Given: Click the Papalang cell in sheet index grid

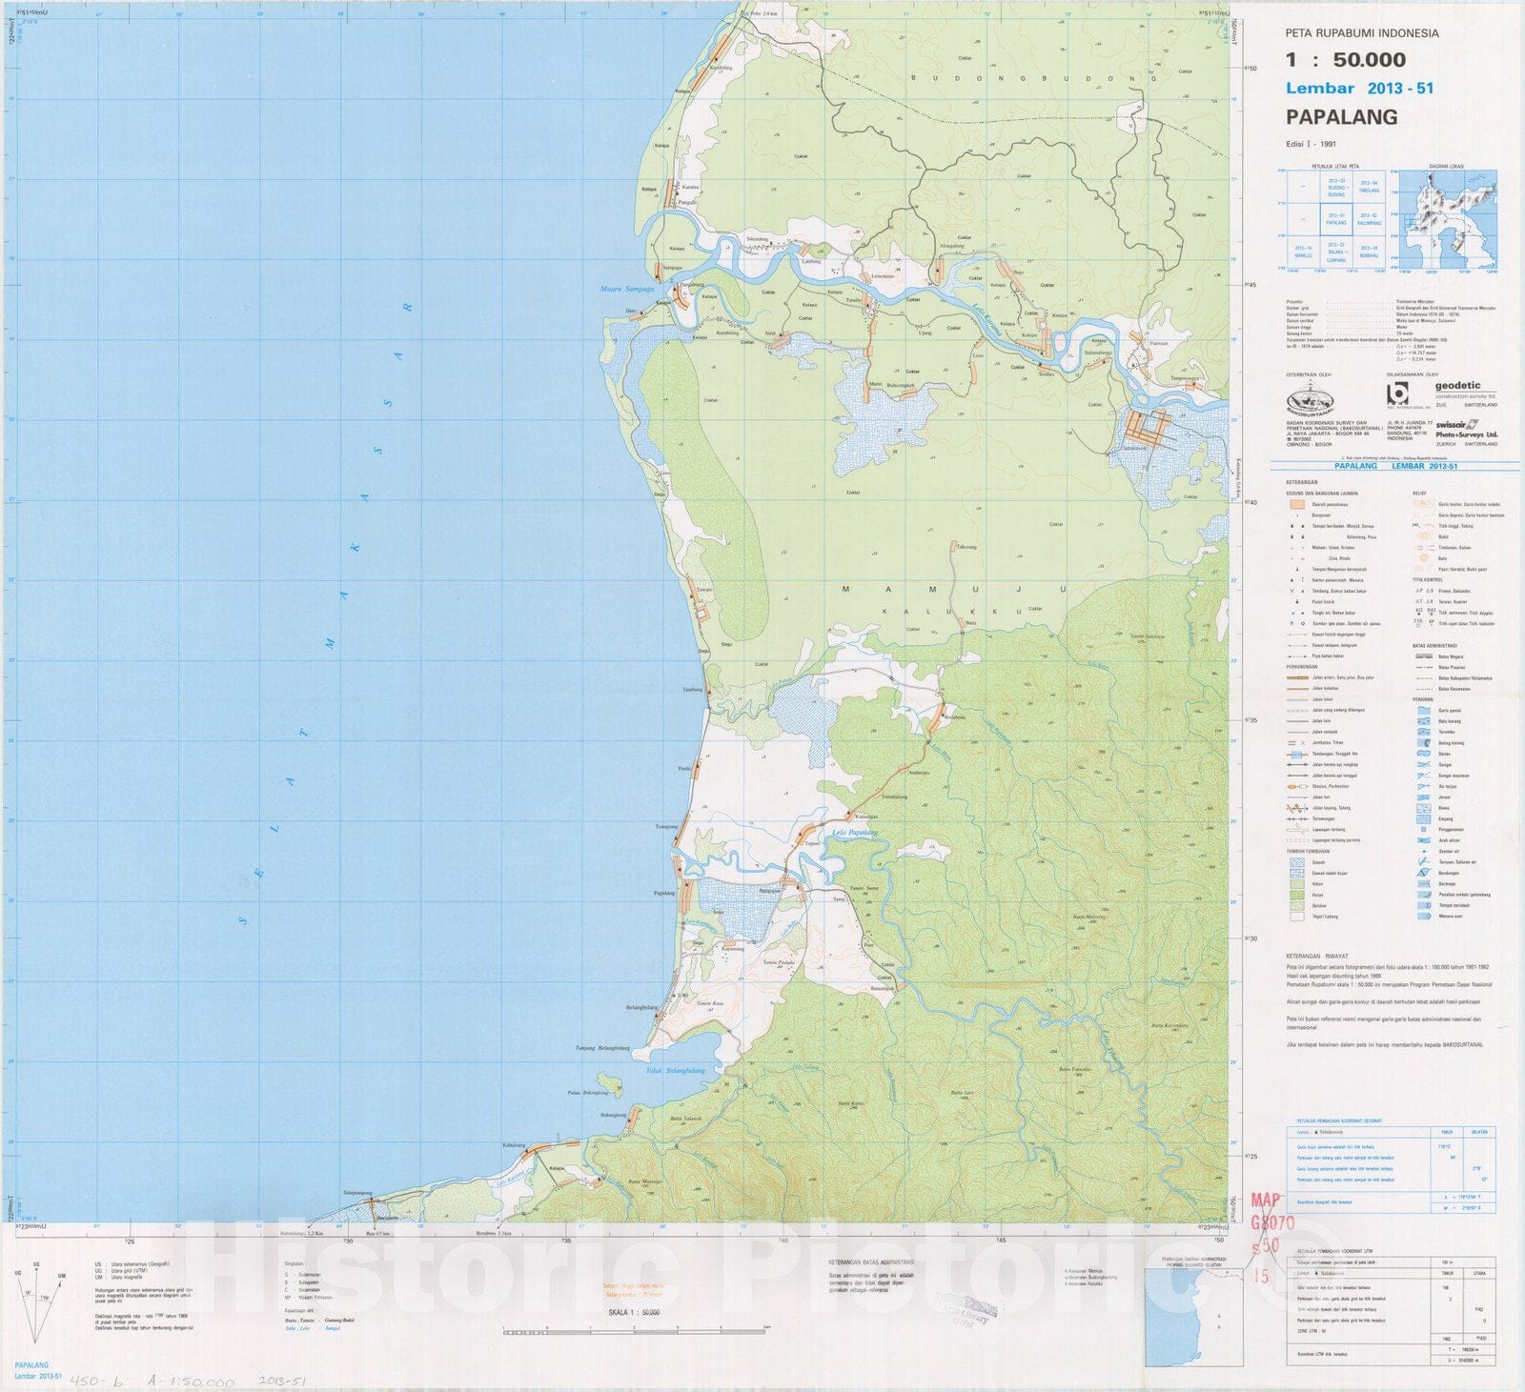Looking at the screenshot, I should tap(1336, 220).
